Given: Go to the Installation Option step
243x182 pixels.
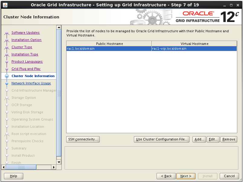Looking at the screenshot, I should 27,40.
